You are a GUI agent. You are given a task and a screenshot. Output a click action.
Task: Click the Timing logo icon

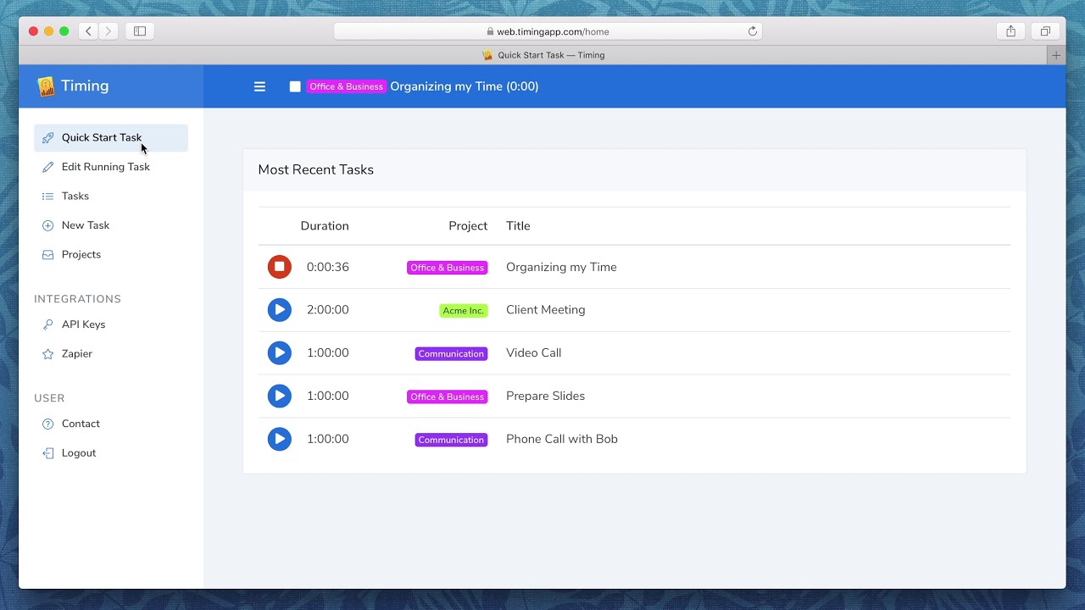[x=46, y=86]
